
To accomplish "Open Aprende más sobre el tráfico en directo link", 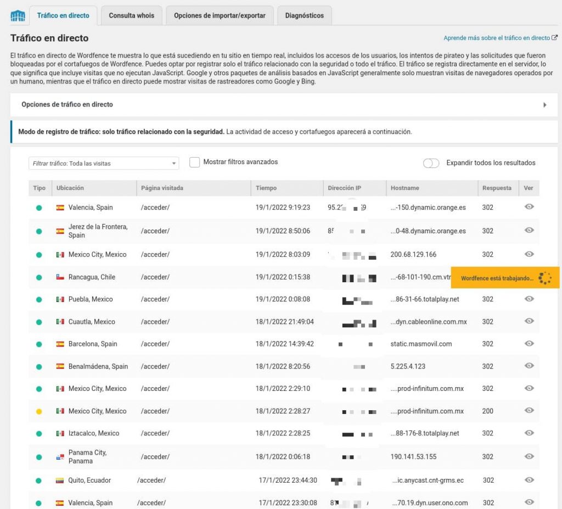I will (x=501, y=38).
